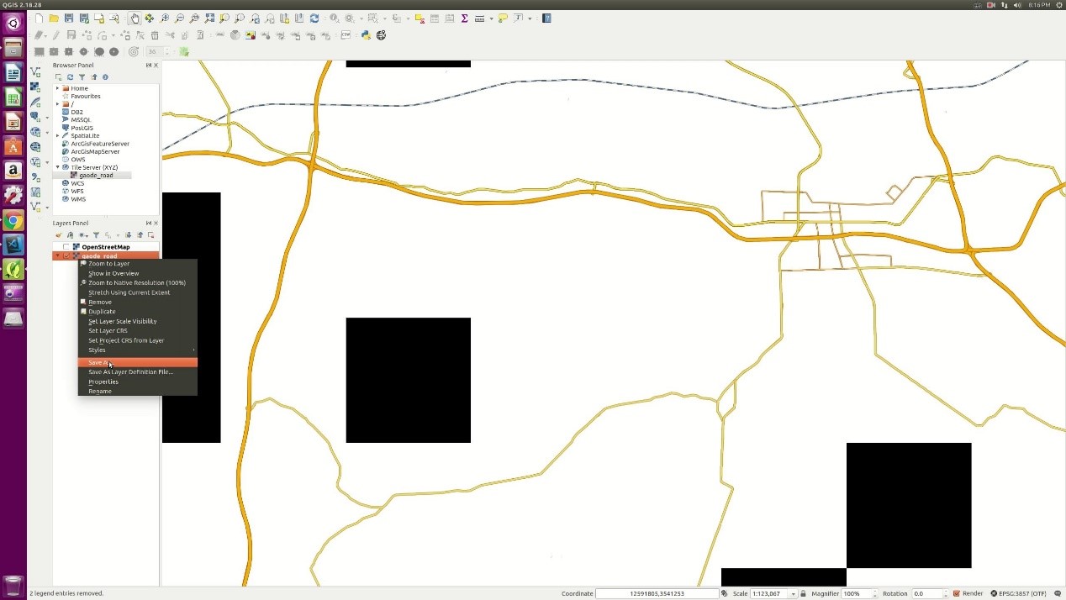The width and height of the screenshot is (1066, 600).
Task: Collapse the Tile Server (XYZ) node
Action: click(x=57, y=167)
